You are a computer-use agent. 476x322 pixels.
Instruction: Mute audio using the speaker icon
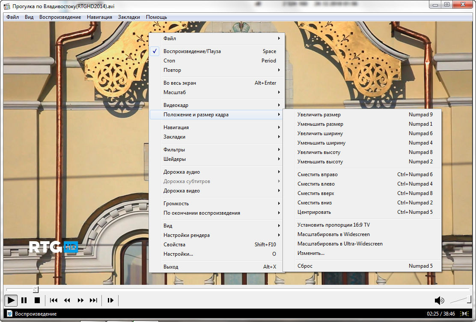click(x=439, y=301)
